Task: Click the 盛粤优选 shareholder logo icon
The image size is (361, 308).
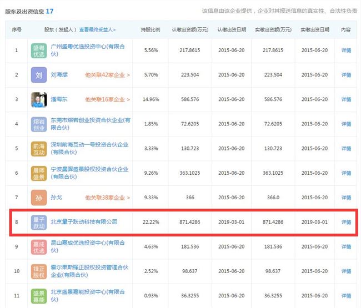Action: pos(39,51)
